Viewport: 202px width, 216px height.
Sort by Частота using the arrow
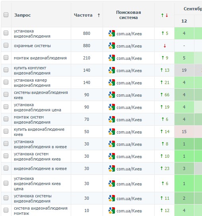(x=99, y=15)
